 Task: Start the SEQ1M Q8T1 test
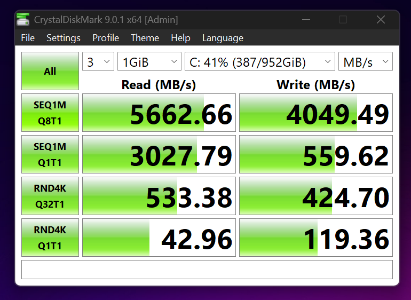(x=50, y=113)
